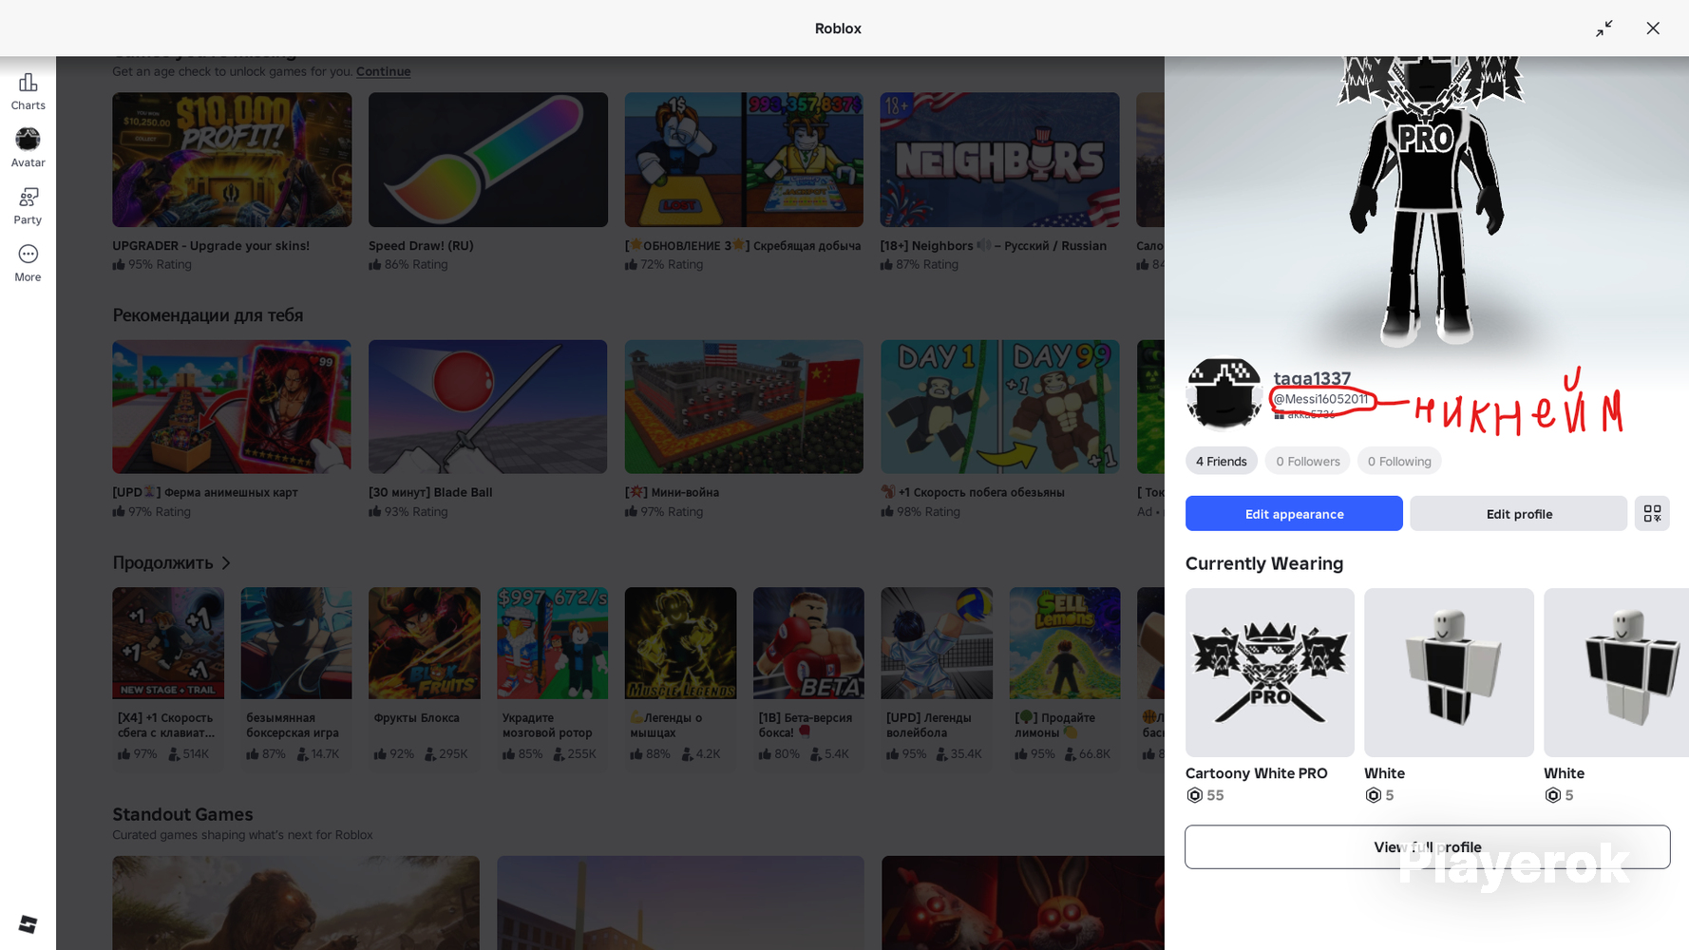Click the [30 минут] Blade Ball title

(430, 493)
